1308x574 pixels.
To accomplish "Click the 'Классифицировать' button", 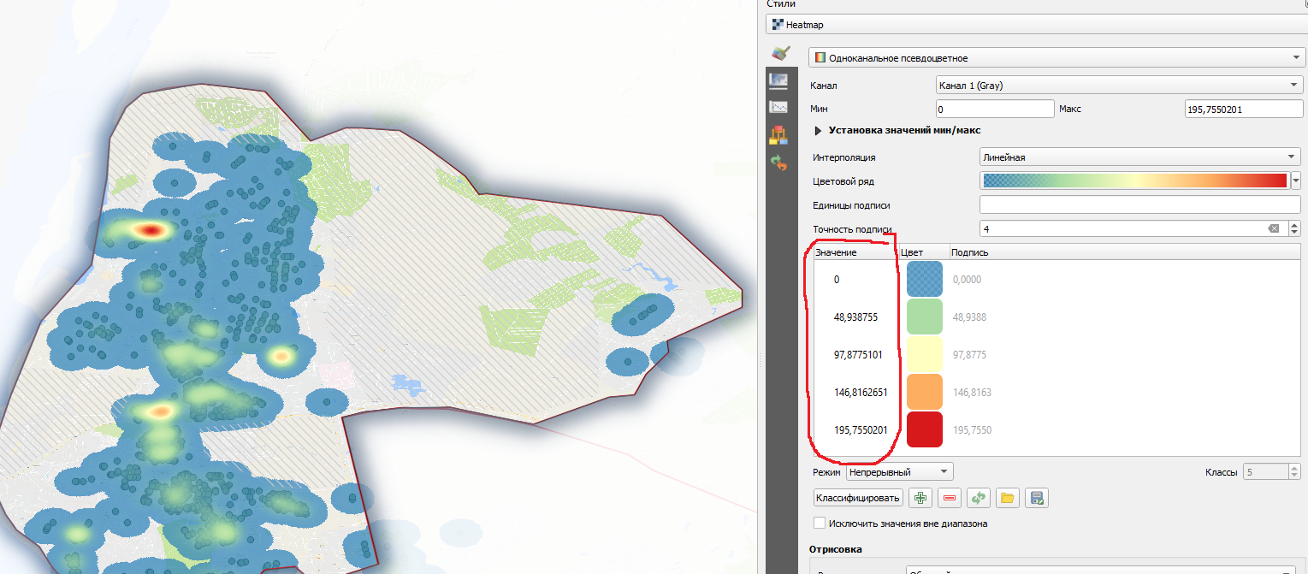I will coord(858,498).
